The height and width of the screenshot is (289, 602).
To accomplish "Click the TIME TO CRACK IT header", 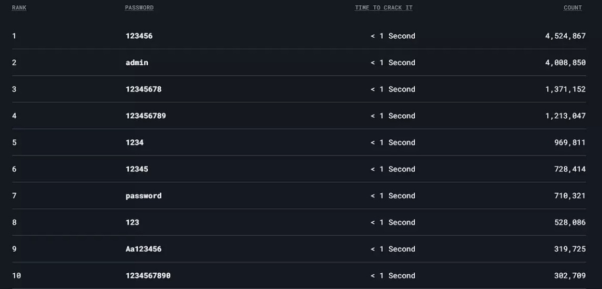I will 383,8.
